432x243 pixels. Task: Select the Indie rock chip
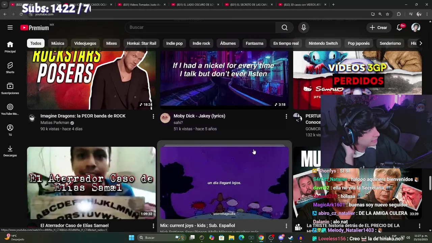coord(201,43)
